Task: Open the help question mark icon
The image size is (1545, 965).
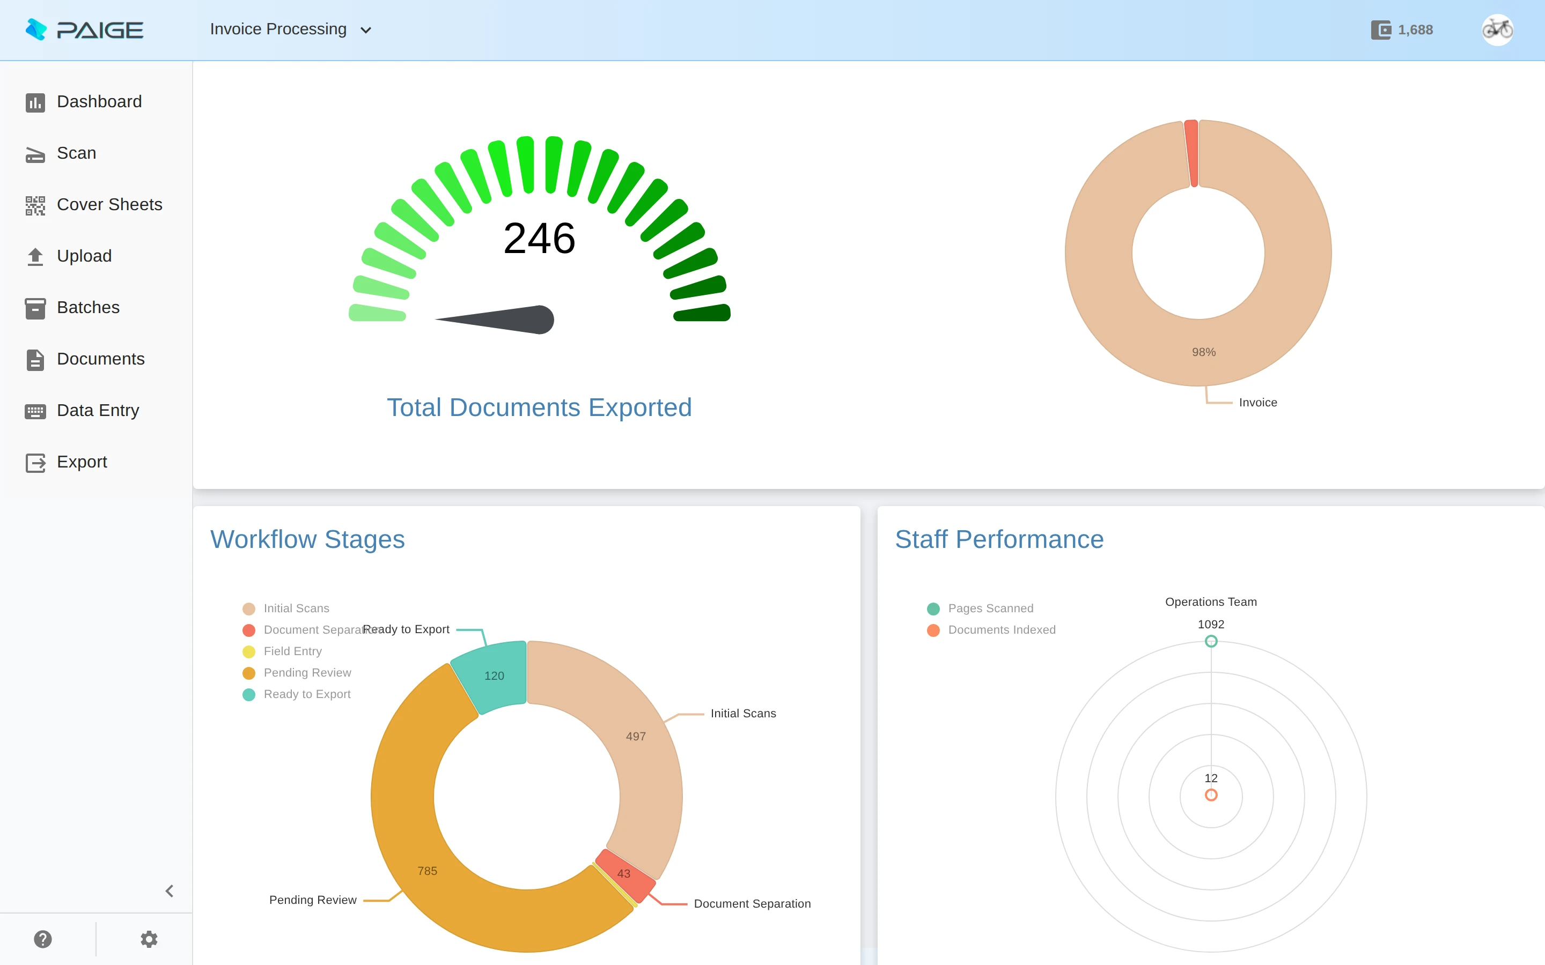Action: pyautogui.click(x=43, y=939)
